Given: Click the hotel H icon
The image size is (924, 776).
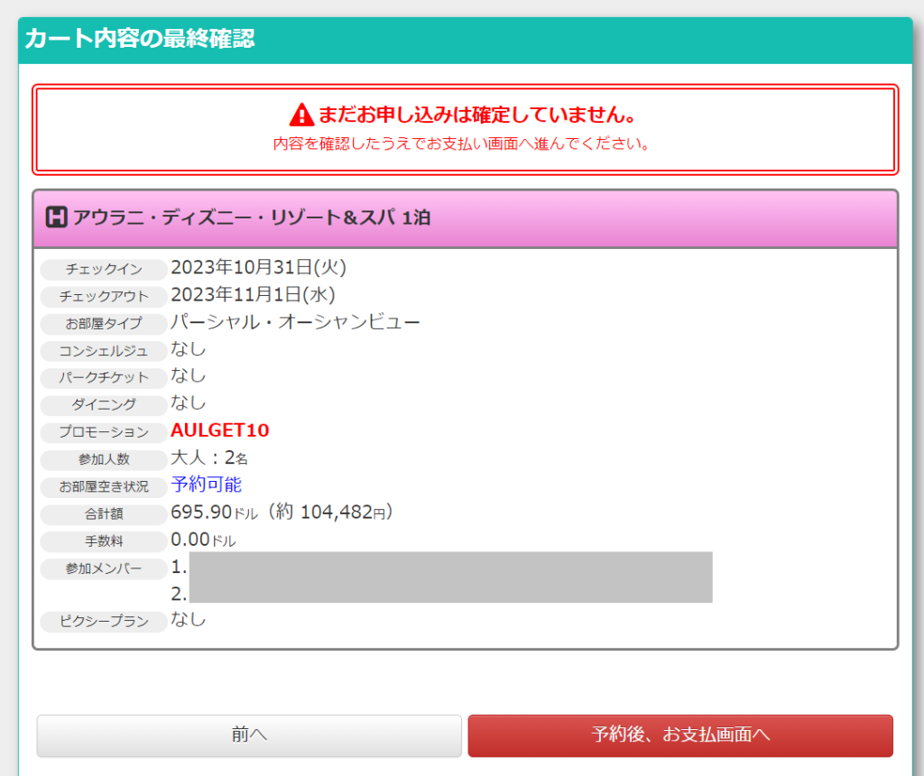Looking at the screenshot, I should coord(57,217).
